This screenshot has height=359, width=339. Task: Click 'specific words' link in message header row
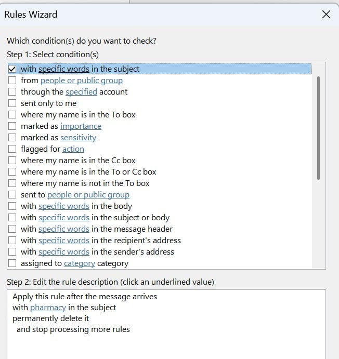(63, 229)
